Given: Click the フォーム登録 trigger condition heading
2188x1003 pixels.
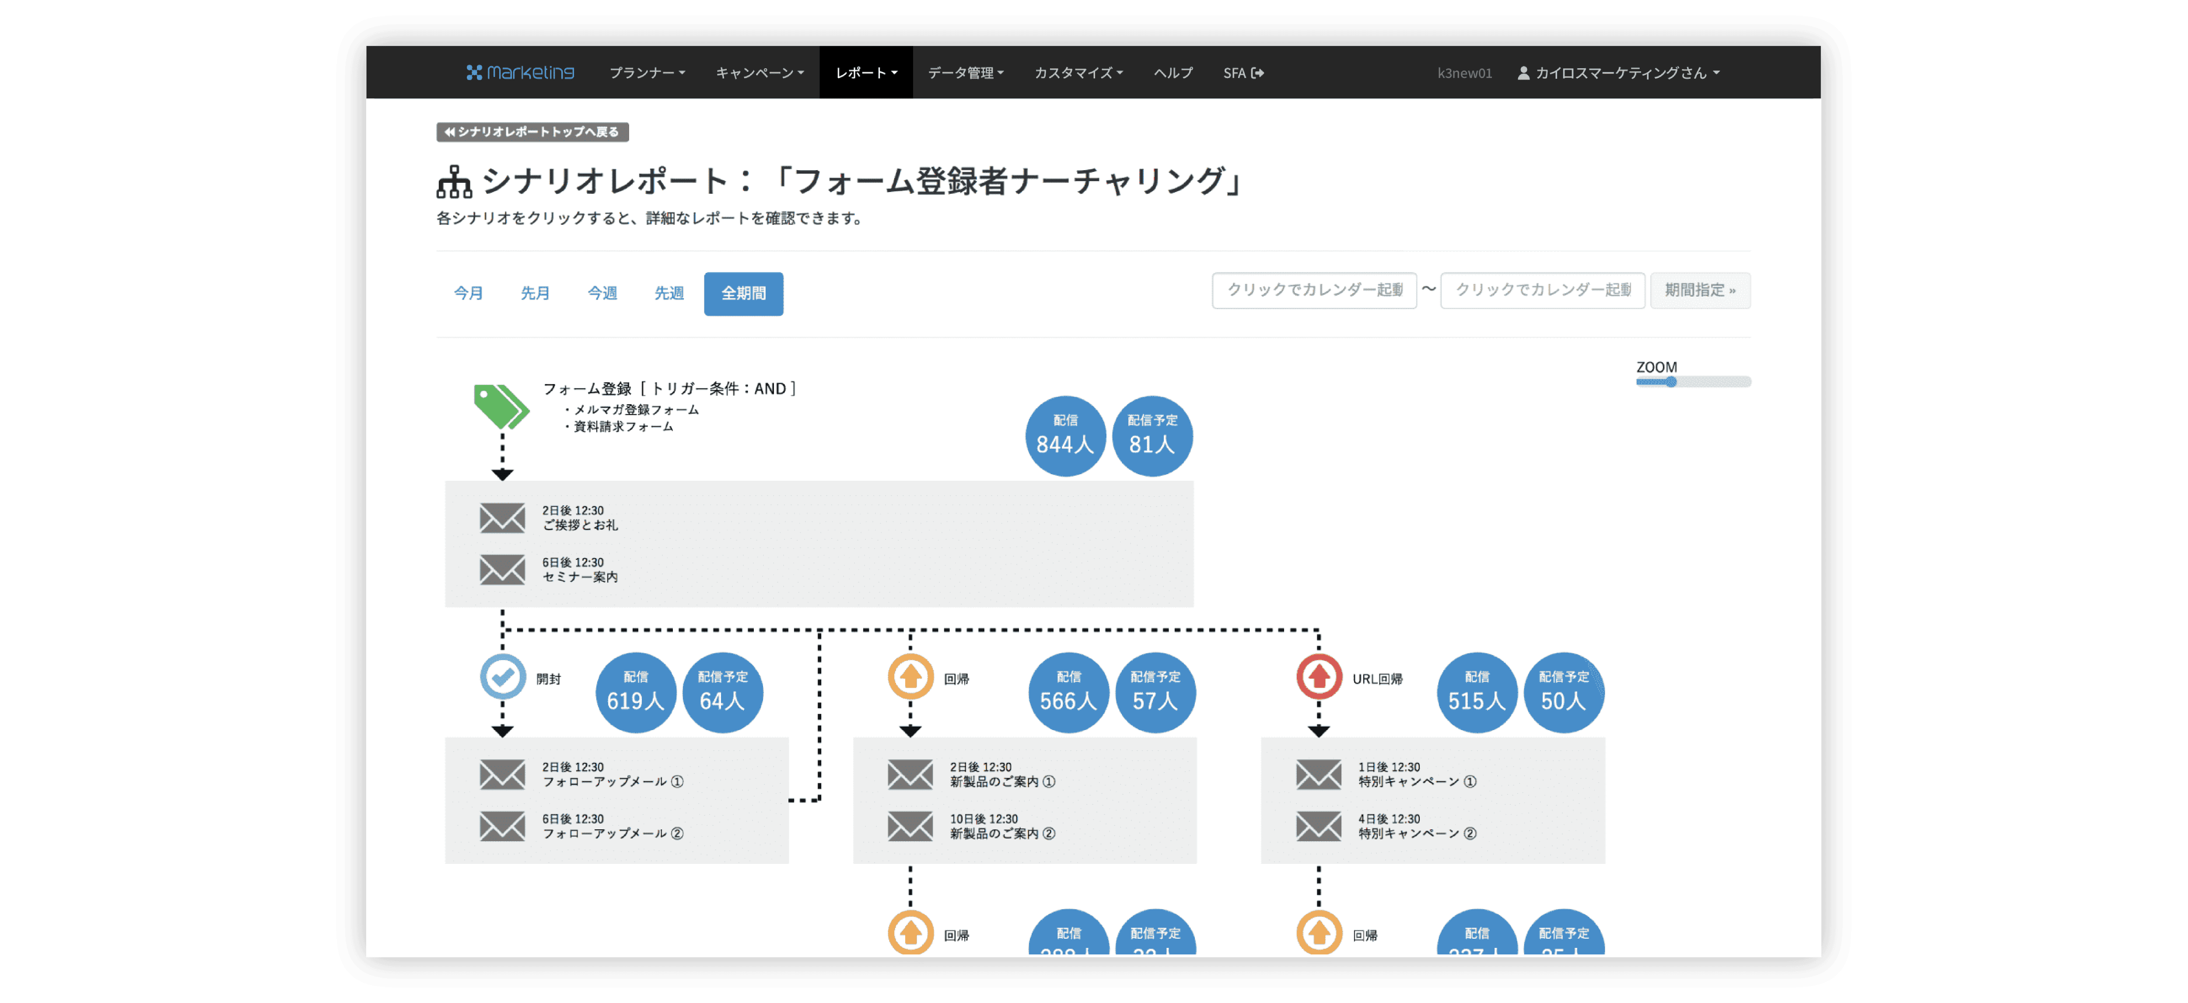Looking at the screenshot, I should click(x=669, y=388).
